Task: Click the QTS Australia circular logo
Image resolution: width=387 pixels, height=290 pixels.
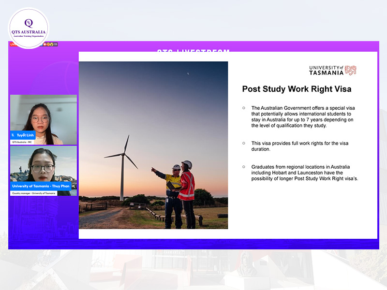Action: coord(29,28)
